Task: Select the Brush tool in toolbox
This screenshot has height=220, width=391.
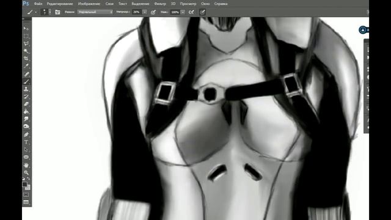Action: [26, 81]
